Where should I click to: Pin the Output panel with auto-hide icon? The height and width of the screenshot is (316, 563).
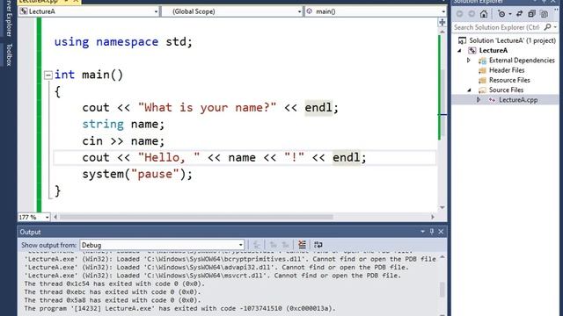[x=432, y=232]
